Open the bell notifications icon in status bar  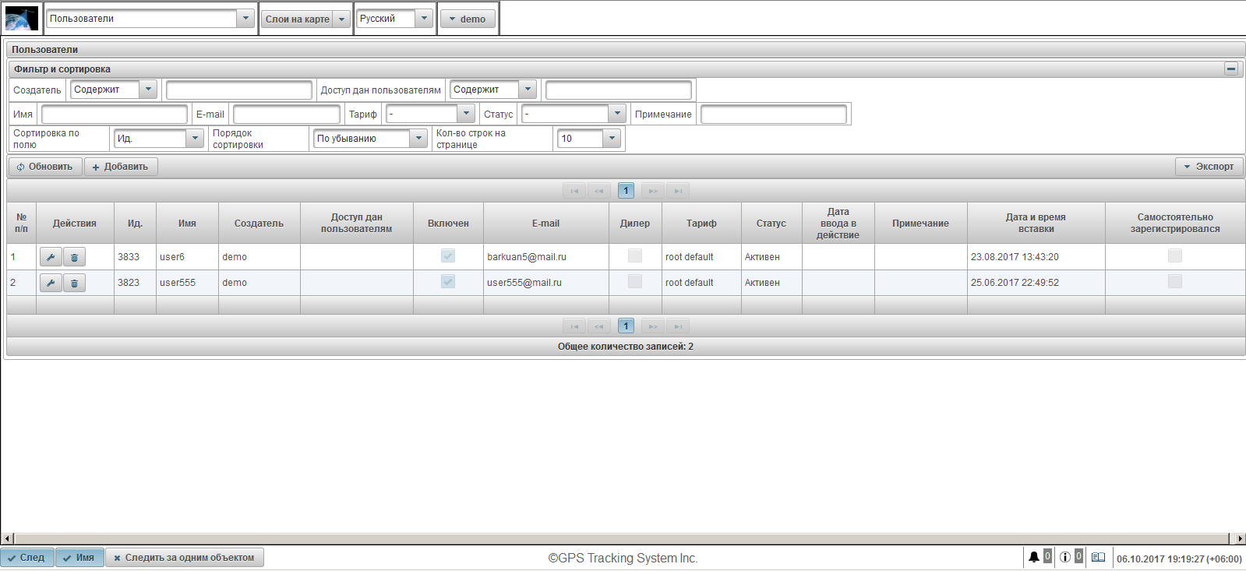(x=1033, y=557)
